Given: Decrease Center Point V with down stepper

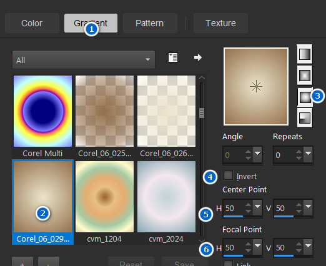Looking at the screenshot, I should pos(299,211).
